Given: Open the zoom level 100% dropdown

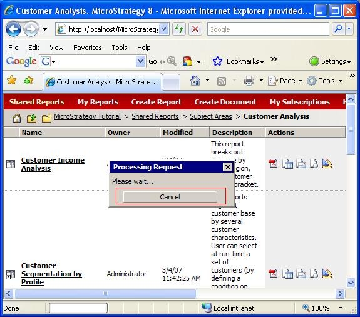Looking at the screenshot, I should click(x=341, y=308).
